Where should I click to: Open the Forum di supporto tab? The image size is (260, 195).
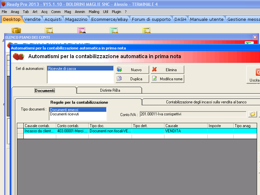[151, 19]
